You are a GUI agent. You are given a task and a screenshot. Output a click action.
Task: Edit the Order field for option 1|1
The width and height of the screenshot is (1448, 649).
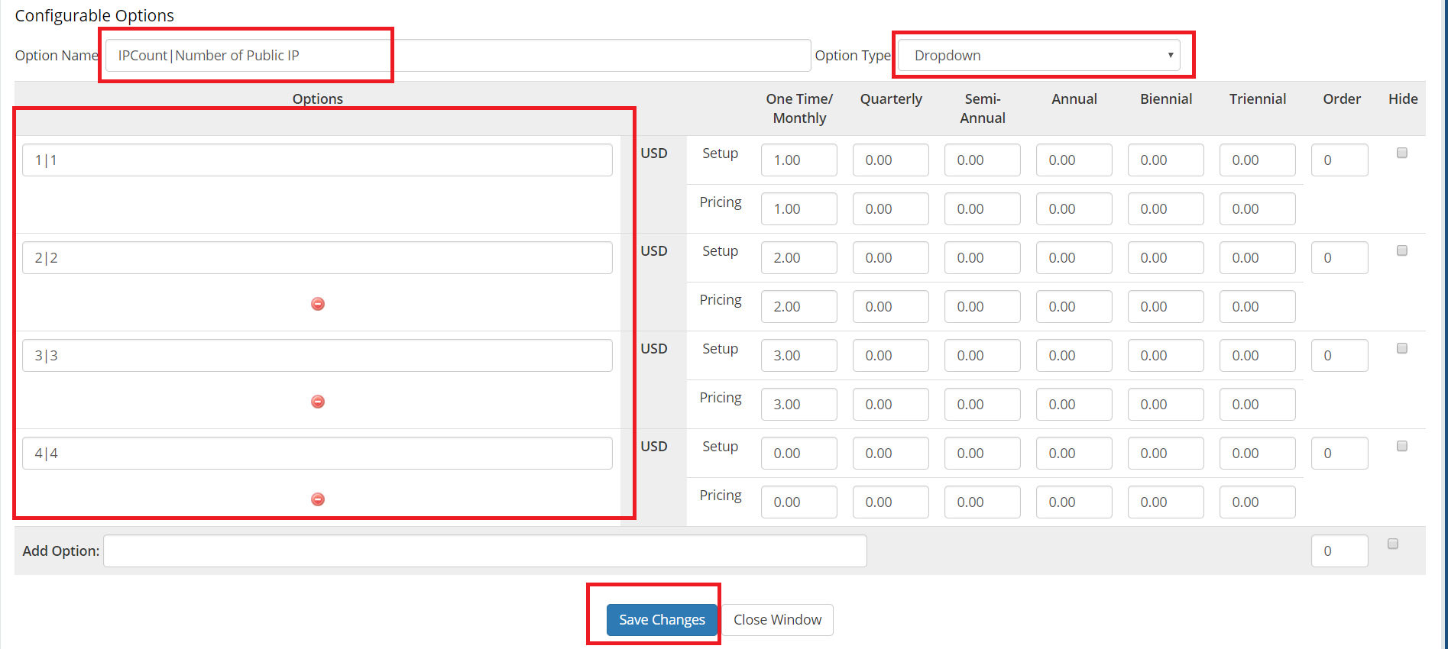click(1339, 160)
